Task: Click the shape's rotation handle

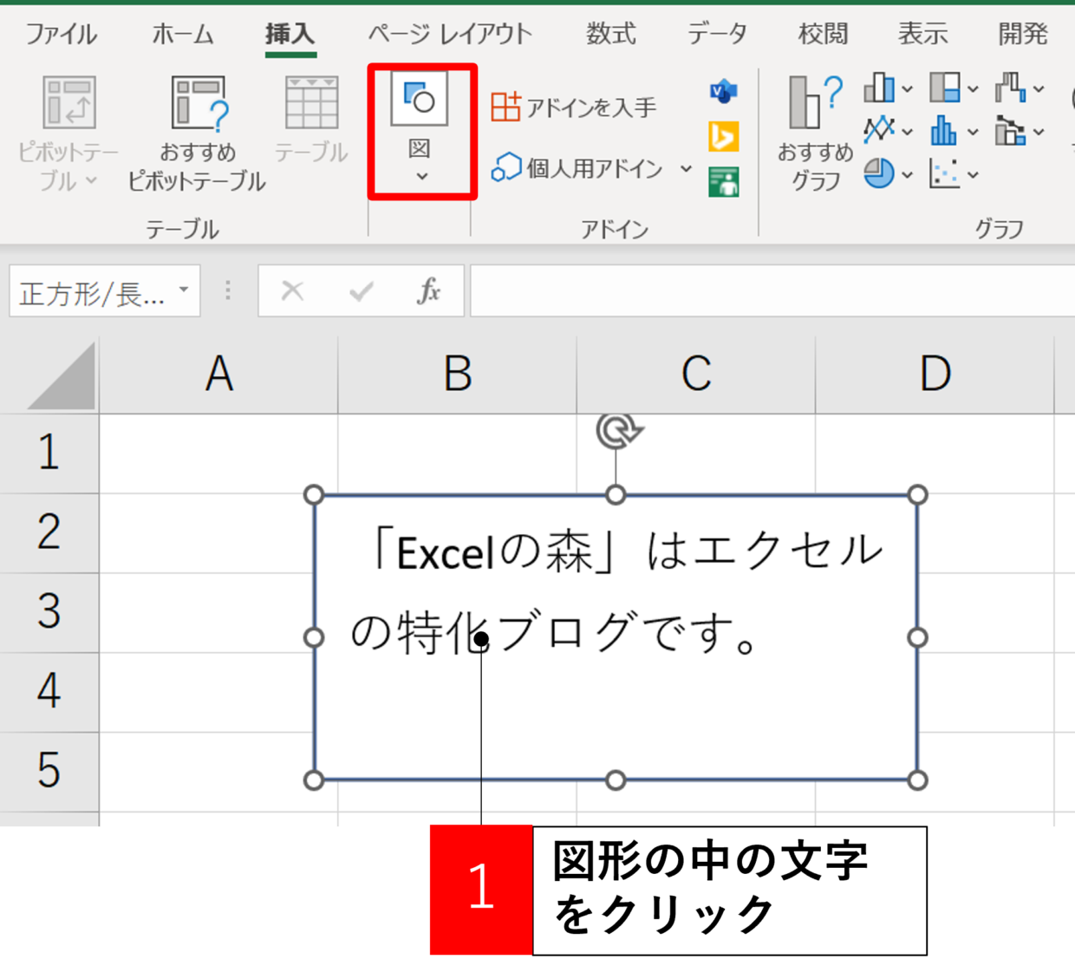Action: tap(618, 431)
